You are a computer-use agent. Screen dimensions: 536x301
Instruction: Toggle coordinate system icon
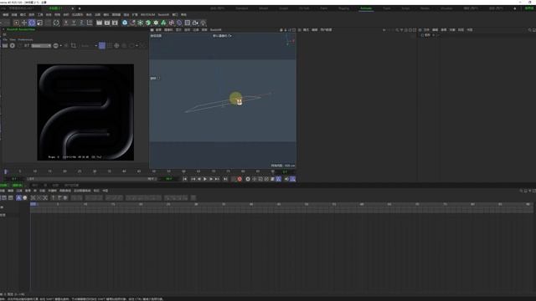click(x=90, y=23)
